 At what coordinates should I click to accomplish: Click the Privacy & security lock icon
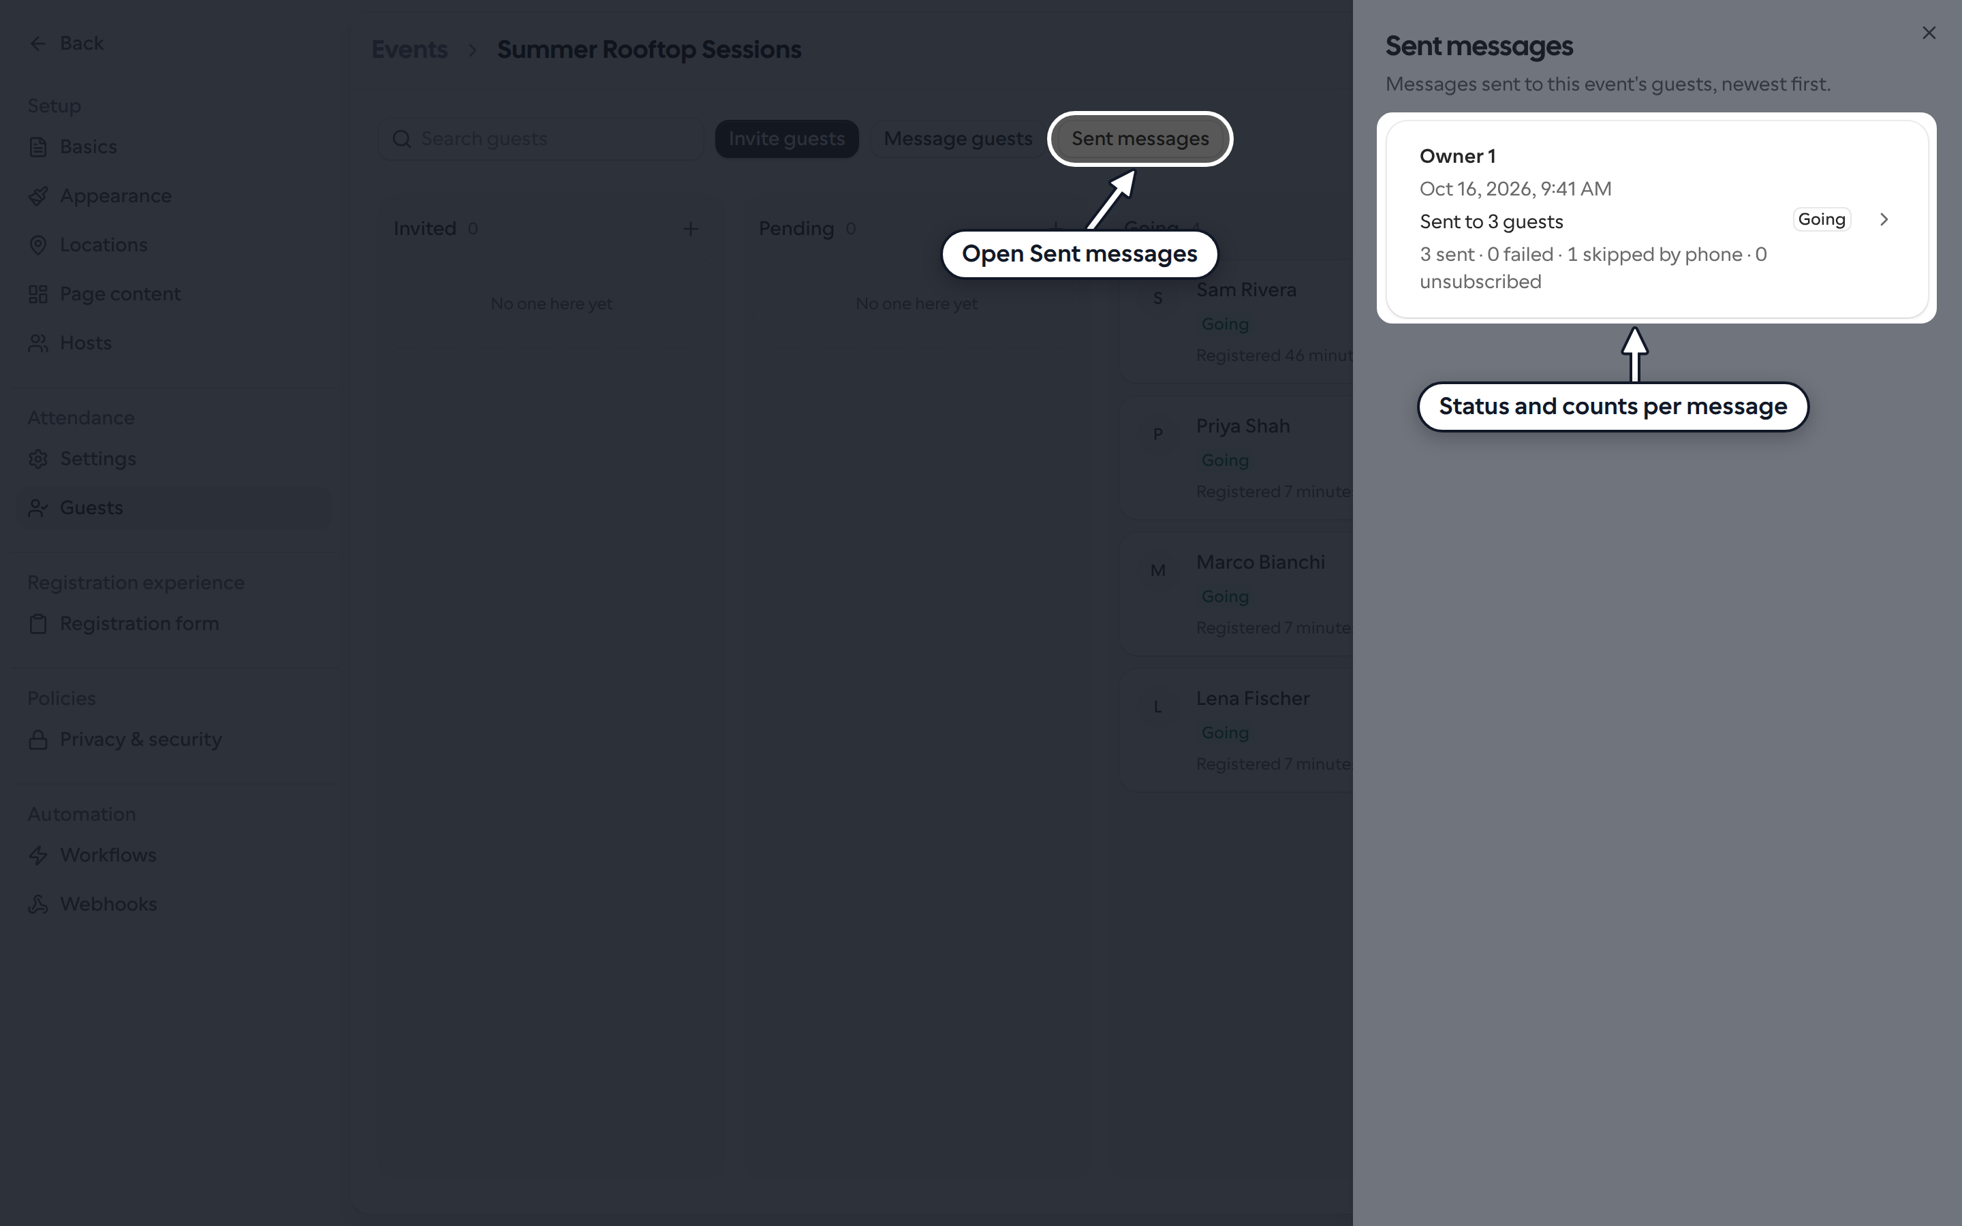[37, 740]
